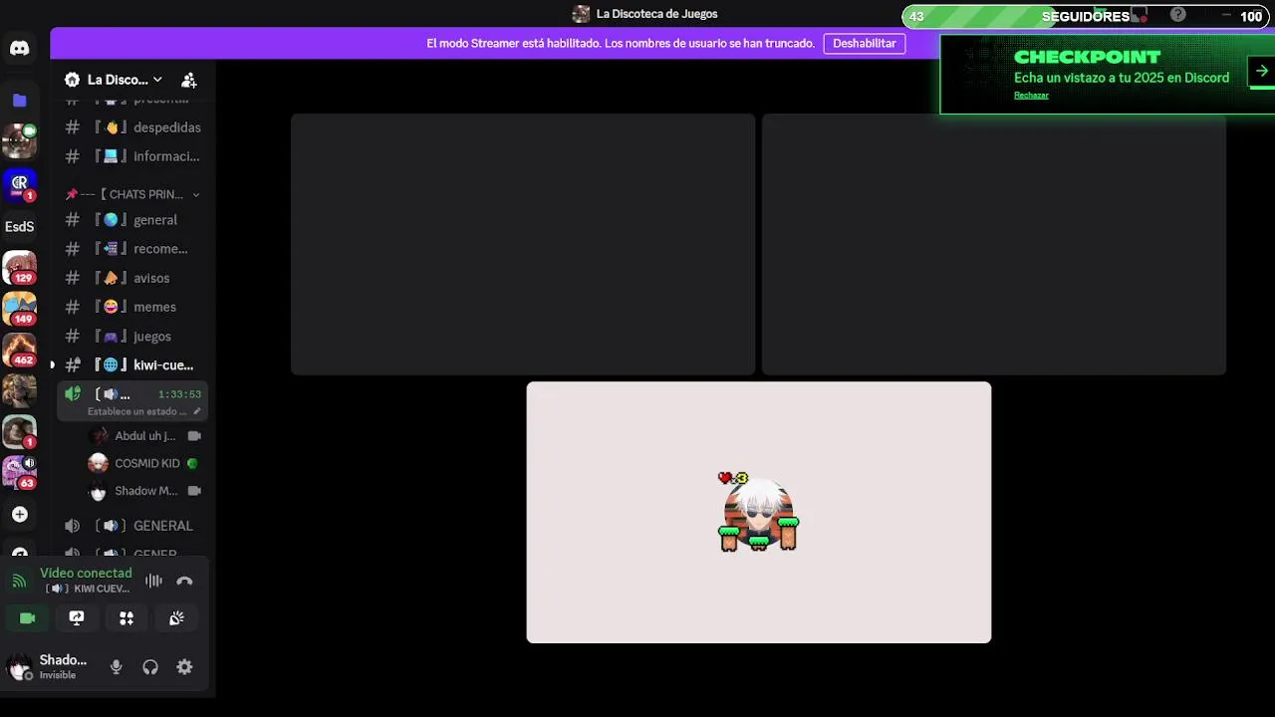Open the memes text channel
The width and height of the screenshot is (1275, 717).
click(x=132, y=307)
